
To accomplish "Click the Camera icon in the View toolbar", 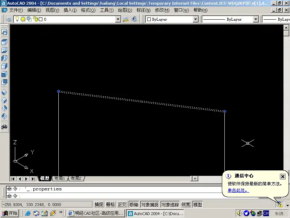I will point(4,127).
